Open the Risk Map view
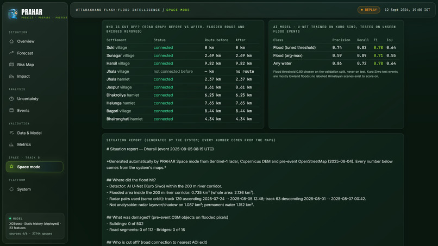This screenshot has width=438, height=246. [34, 65]
